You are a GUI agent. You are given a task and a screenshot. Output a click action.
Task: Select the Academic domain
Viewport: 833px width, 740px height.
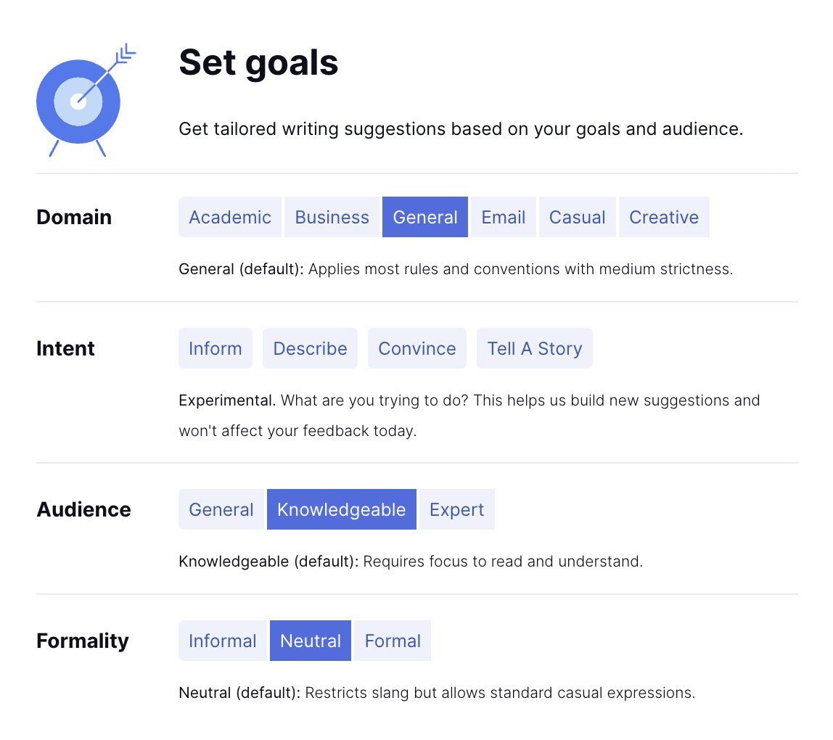click(x=230, y=217)
